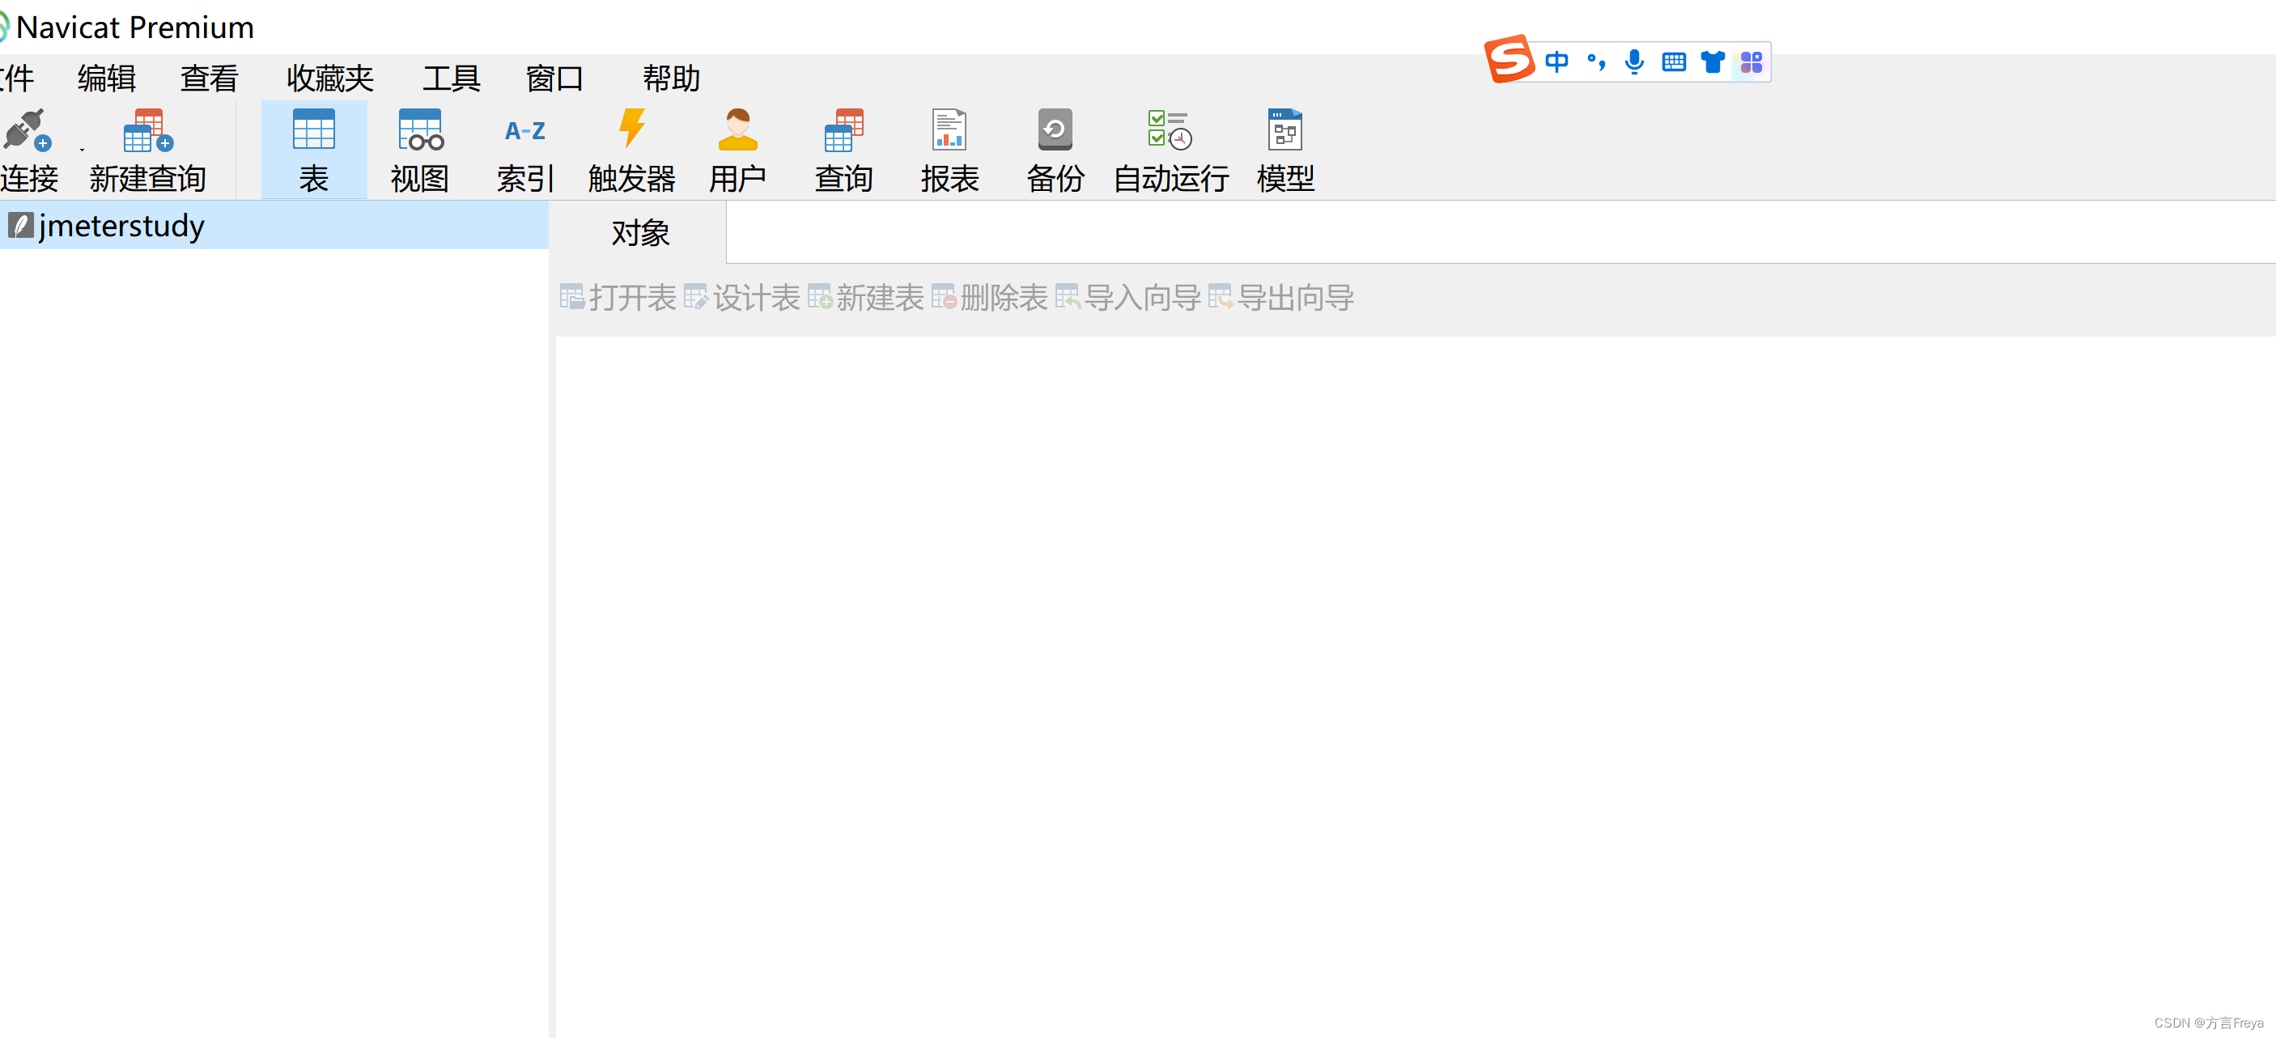Open the 窗口 (Window) menu

click(x=554, y=78)
